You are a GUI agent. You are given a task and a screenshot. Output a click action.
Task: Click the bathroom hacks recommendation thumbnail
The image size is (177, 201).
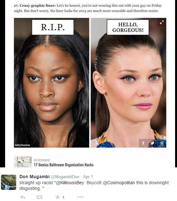coord(23,162)
